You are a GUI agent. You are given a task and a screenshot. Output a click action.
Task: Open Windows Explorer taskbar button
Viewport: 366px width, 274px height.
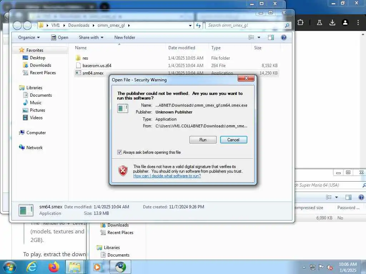coord(75,267)
